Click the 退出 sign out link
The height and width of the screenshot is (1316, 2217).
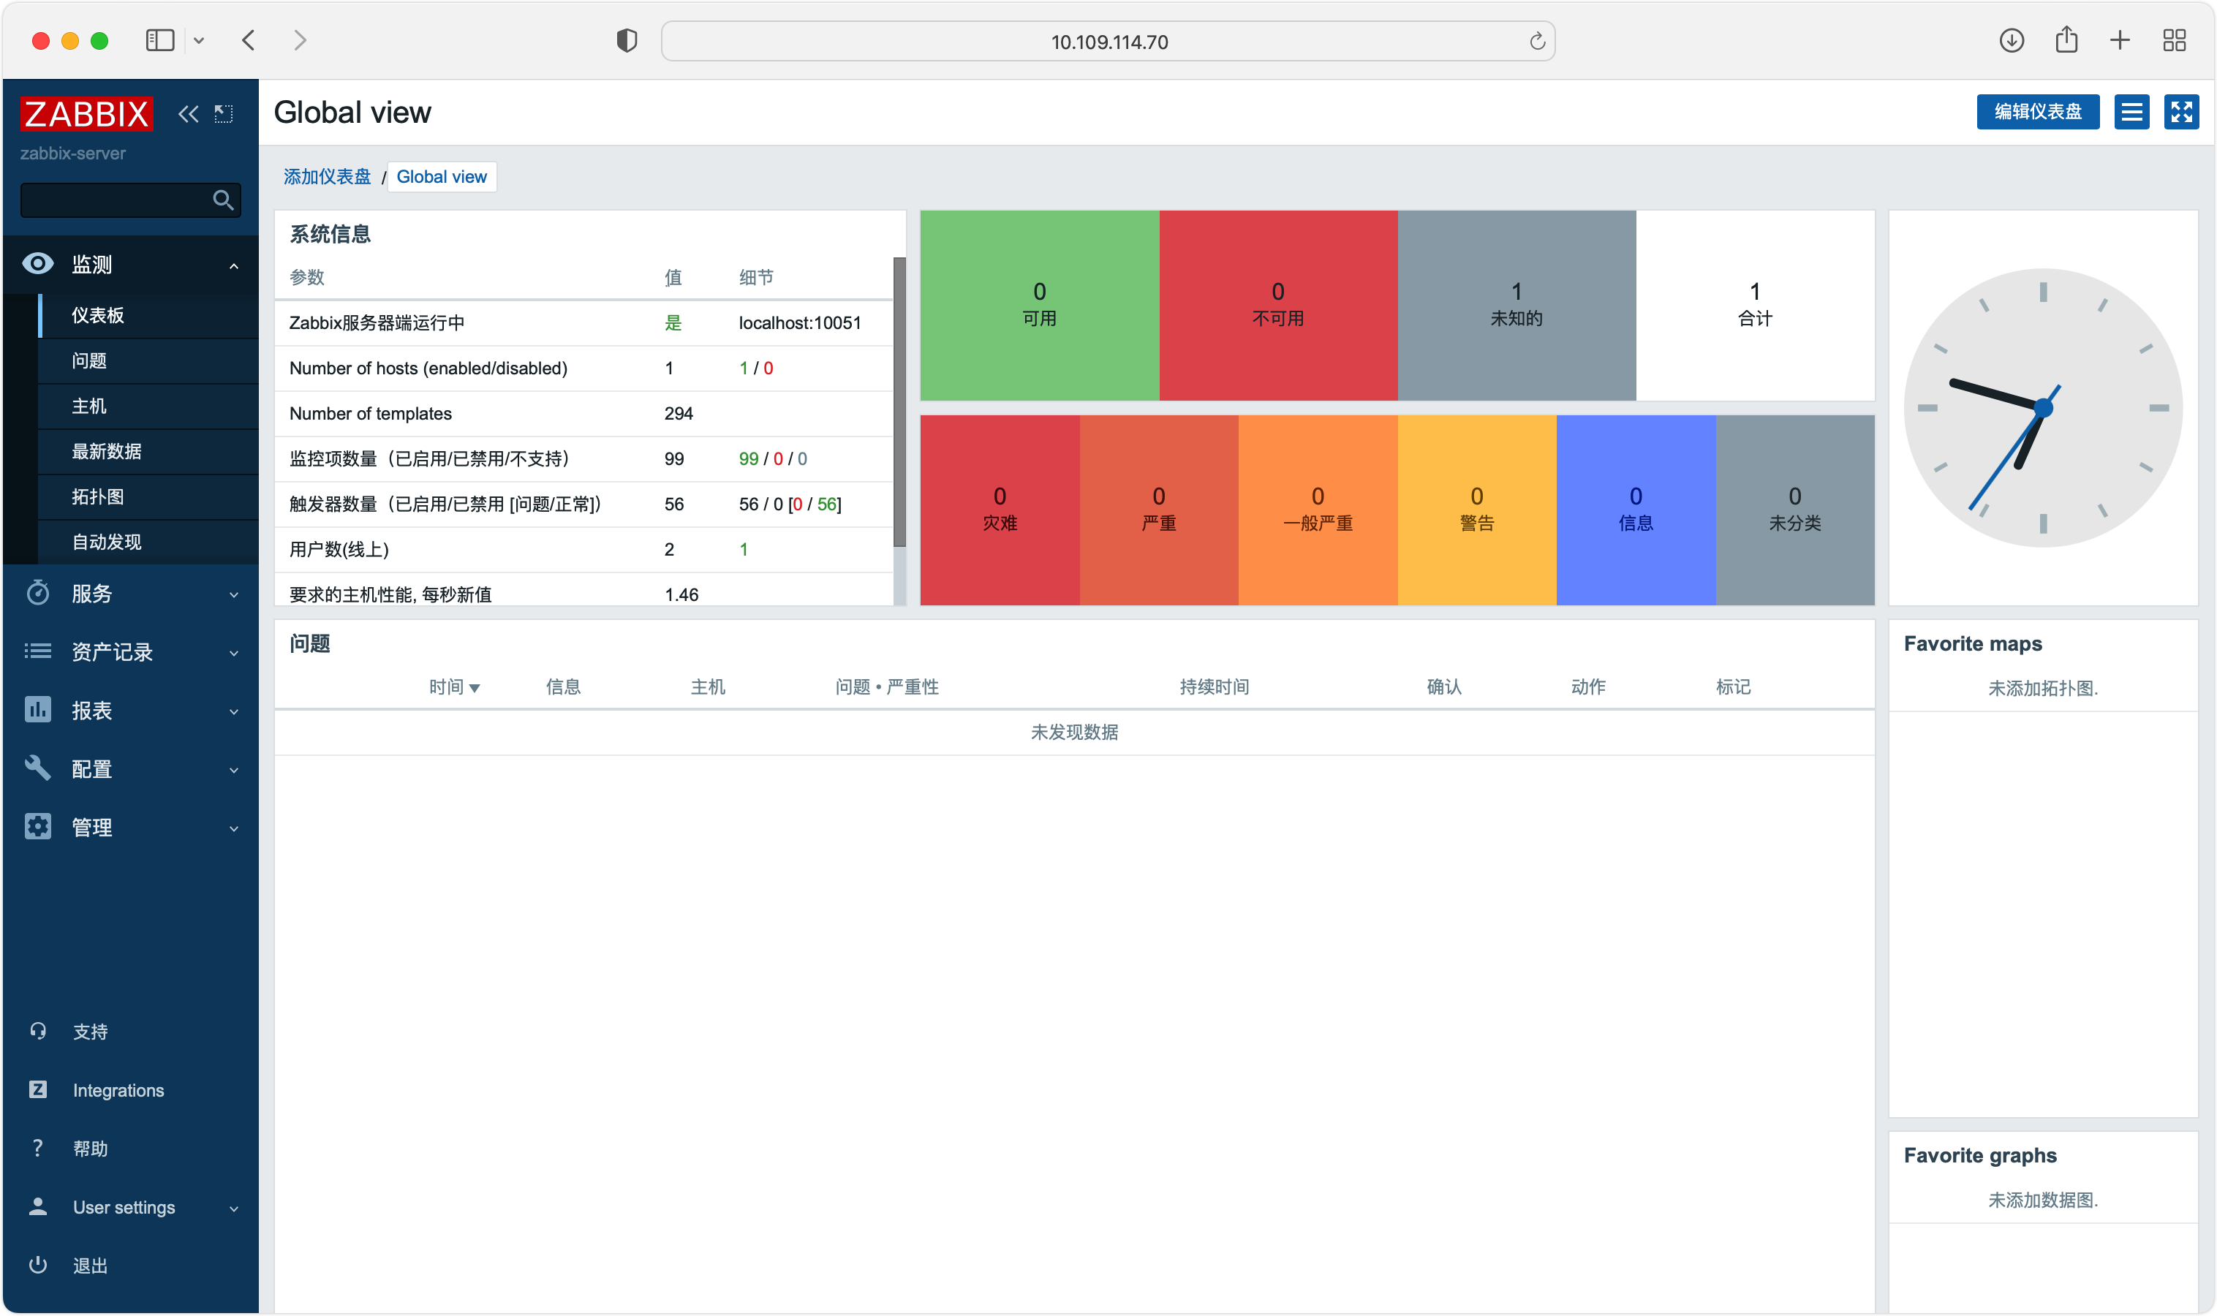coord(91,1266)
